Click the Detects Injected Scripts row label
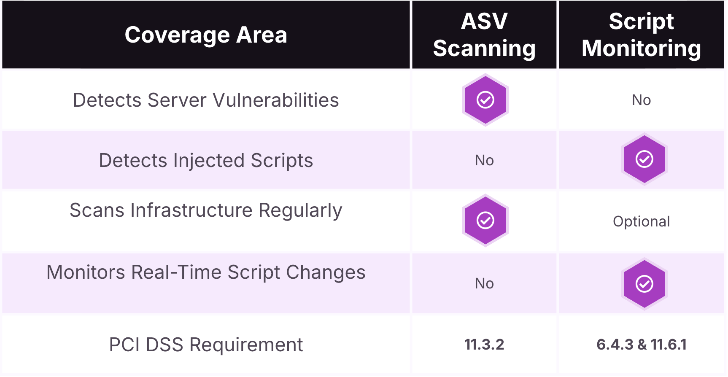The width and height of the screenshot is (728, 377). [x=206, y=161]
